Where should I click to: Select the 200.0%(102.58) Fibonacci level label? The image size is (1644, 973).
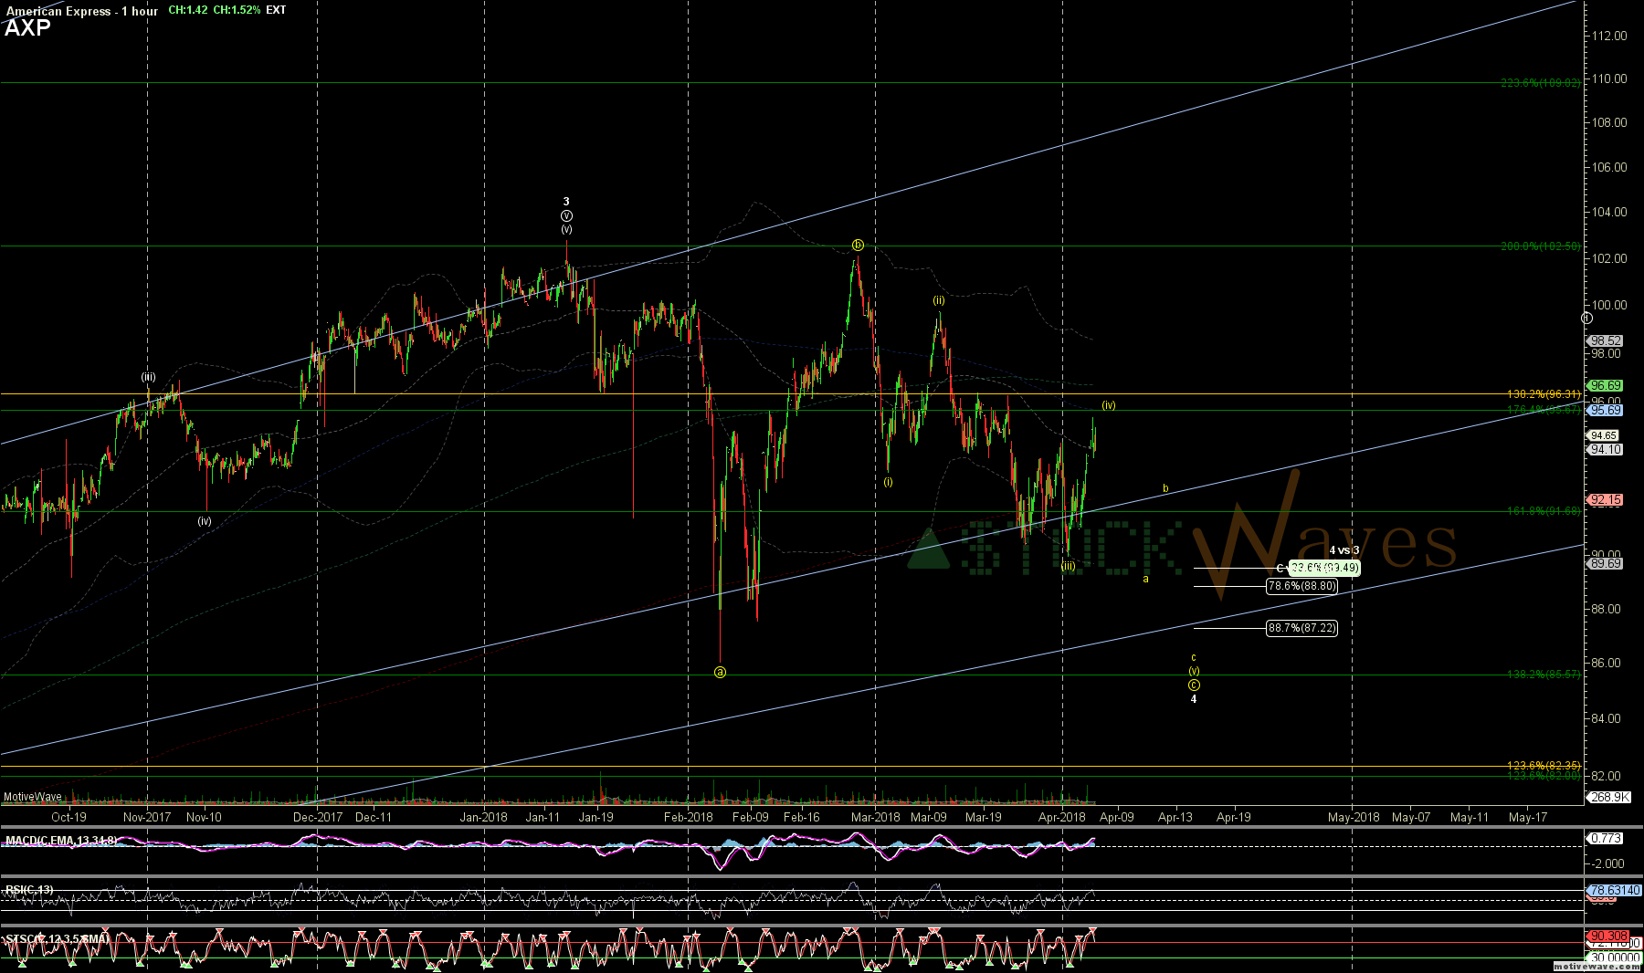[1540, 246]
